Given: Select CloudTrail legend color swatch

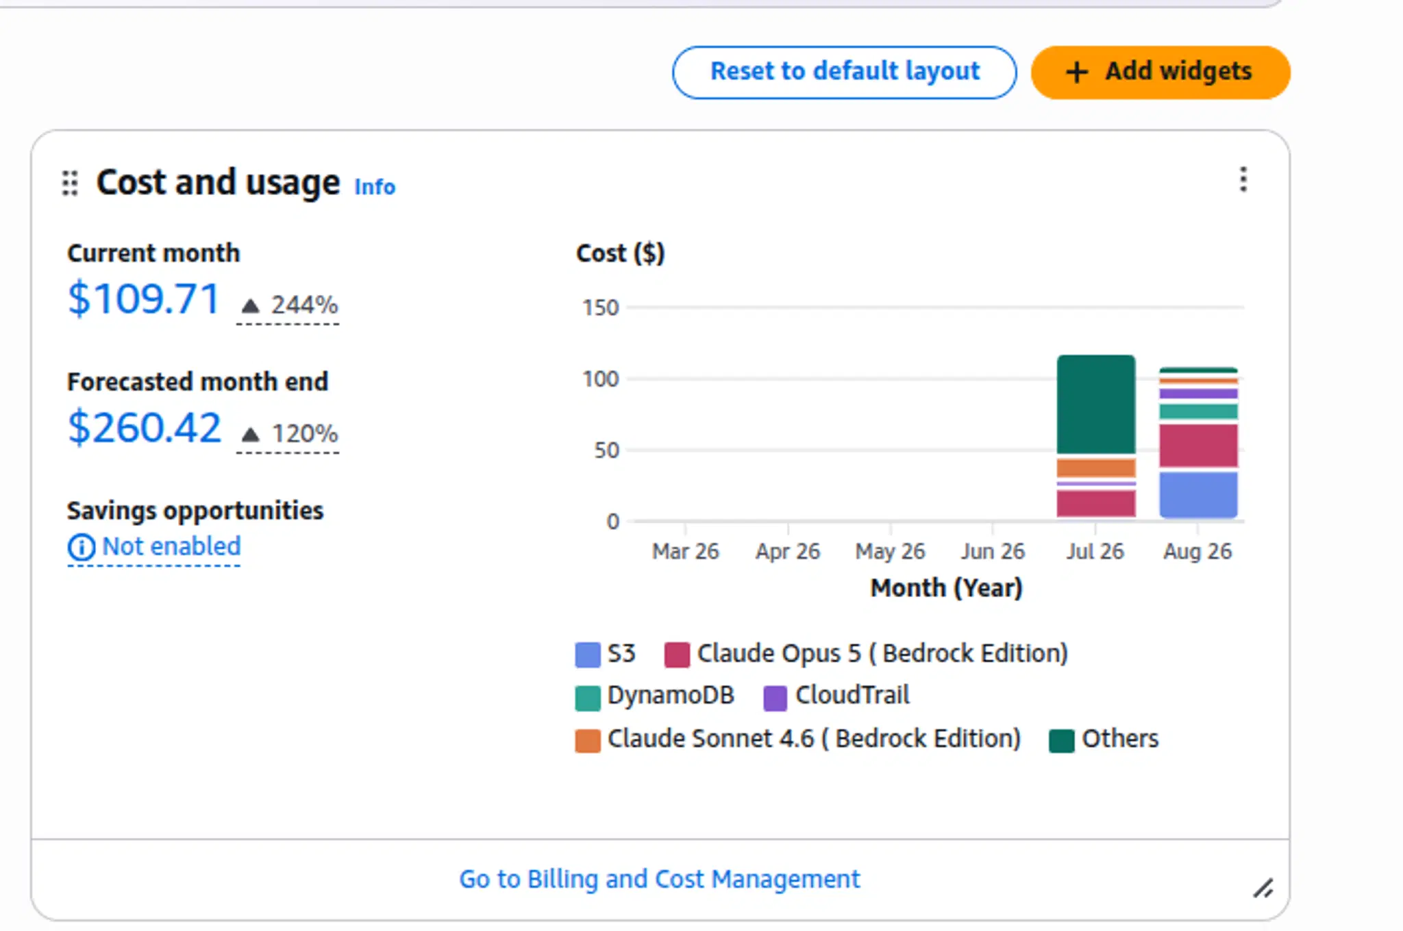Looking at the screenshot, I should tap(775, 698).
